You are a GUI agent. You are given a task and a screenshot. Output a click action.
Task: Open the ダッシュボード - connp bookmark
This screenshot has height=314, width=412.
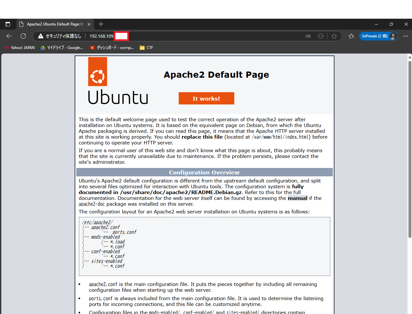point(112,48)
